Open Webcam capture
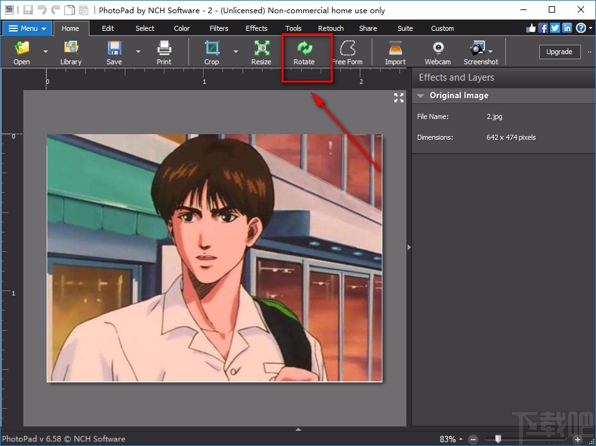Image resolution: width=596 pixels, height=446 pixels. [437, 49]
